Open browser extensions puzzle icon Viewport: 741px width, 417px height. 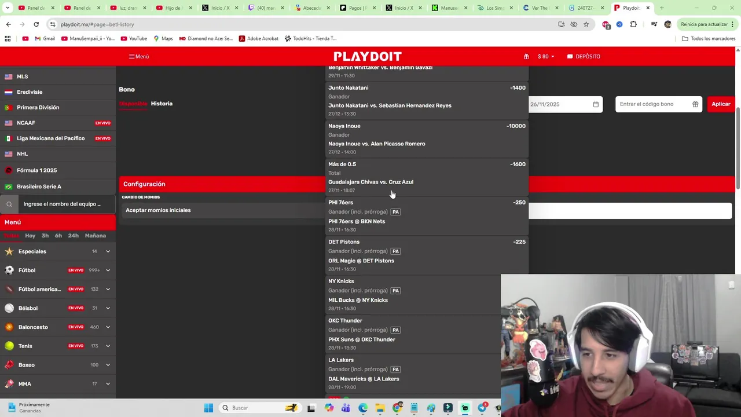point(633,24)
